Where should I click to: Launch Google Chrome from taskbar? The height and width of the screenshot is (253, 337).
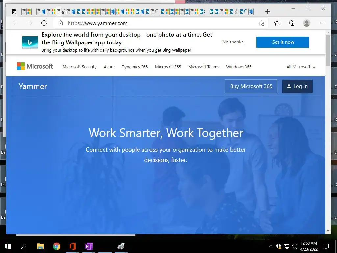pos(57,246)
